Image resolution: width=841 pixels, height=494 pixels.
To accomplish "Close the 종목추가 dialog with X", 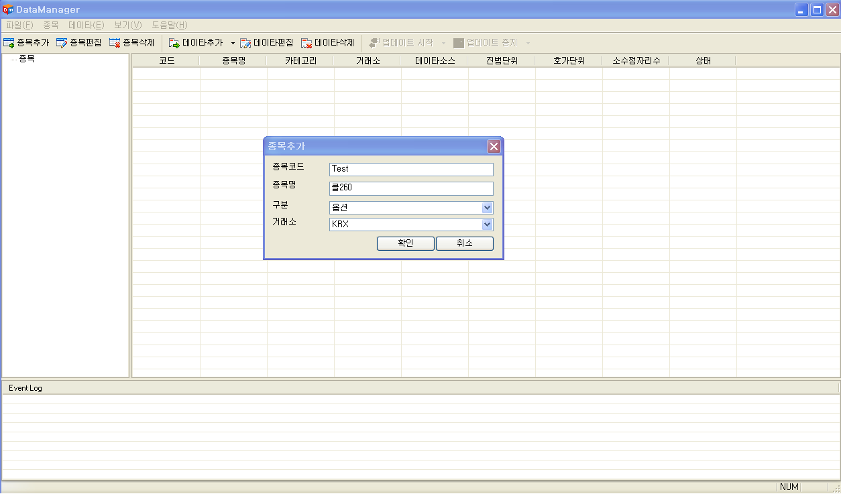I will tap(494, 146).
